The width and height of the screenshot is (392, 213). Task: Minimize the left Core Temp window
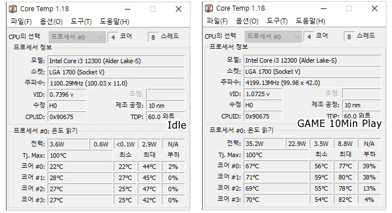(128, 10)
